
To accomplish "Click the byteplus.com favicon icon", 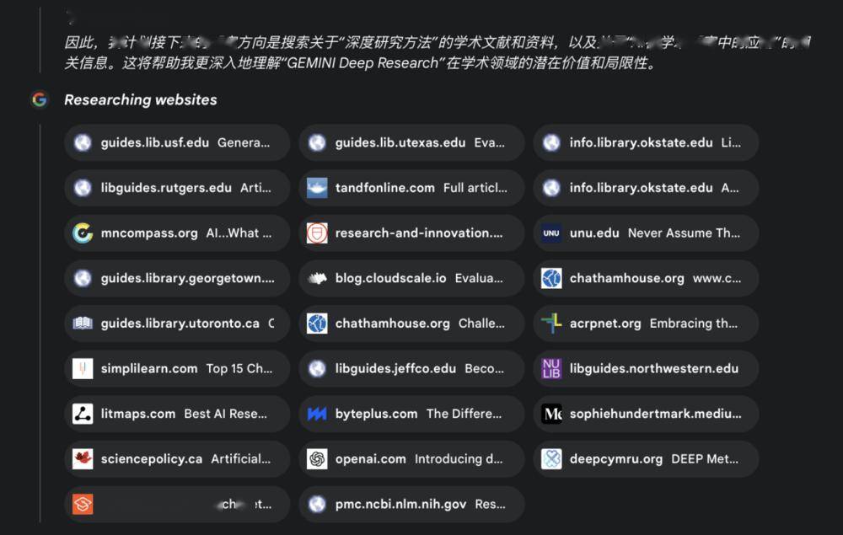I will (x=317, y=414).
